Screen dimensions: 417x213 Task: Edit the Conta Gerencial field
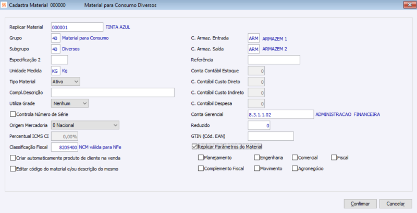(x=281, y=114)
